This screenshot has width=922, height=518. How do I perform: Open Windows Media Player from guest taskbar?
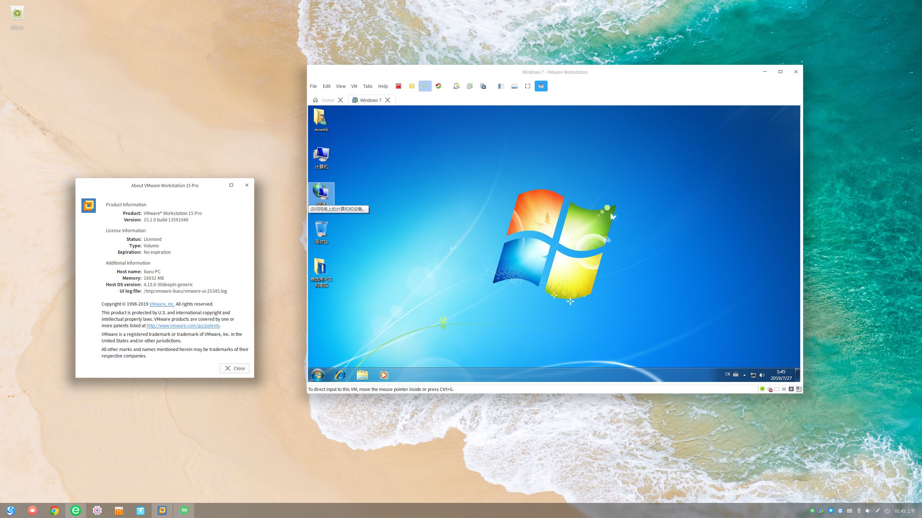[x=384, y=375]
